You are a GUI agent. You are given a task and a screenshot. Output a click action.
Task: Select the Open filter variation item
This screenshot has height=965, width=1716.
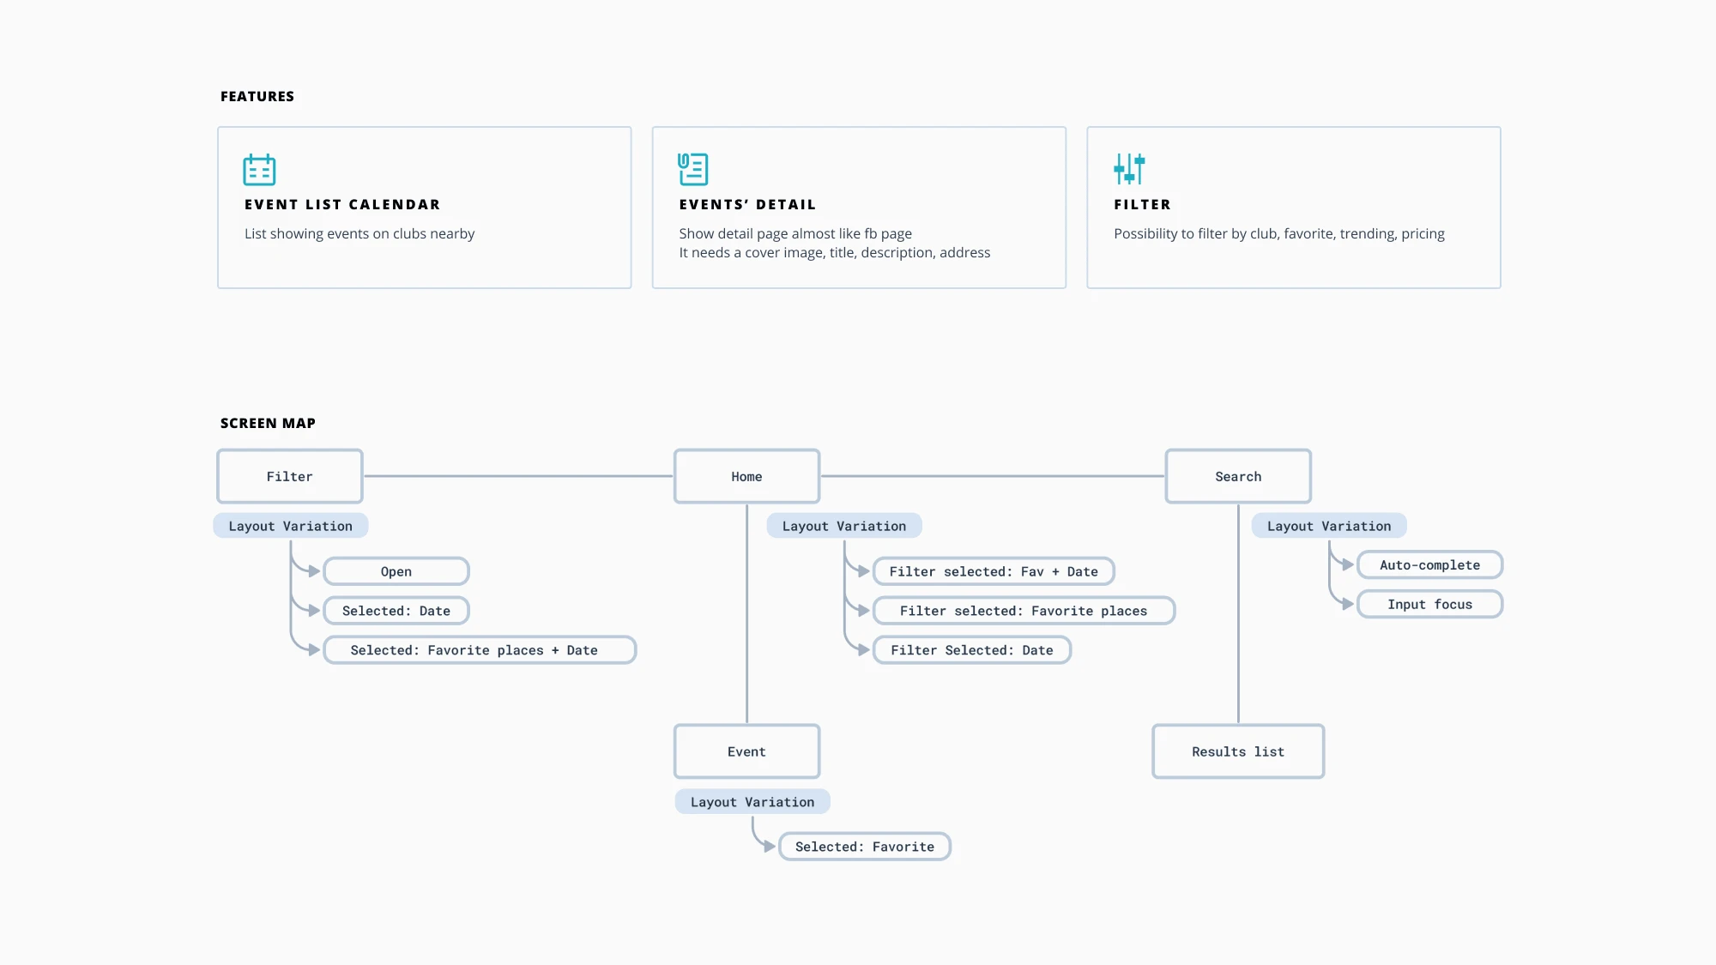[396, 570]
